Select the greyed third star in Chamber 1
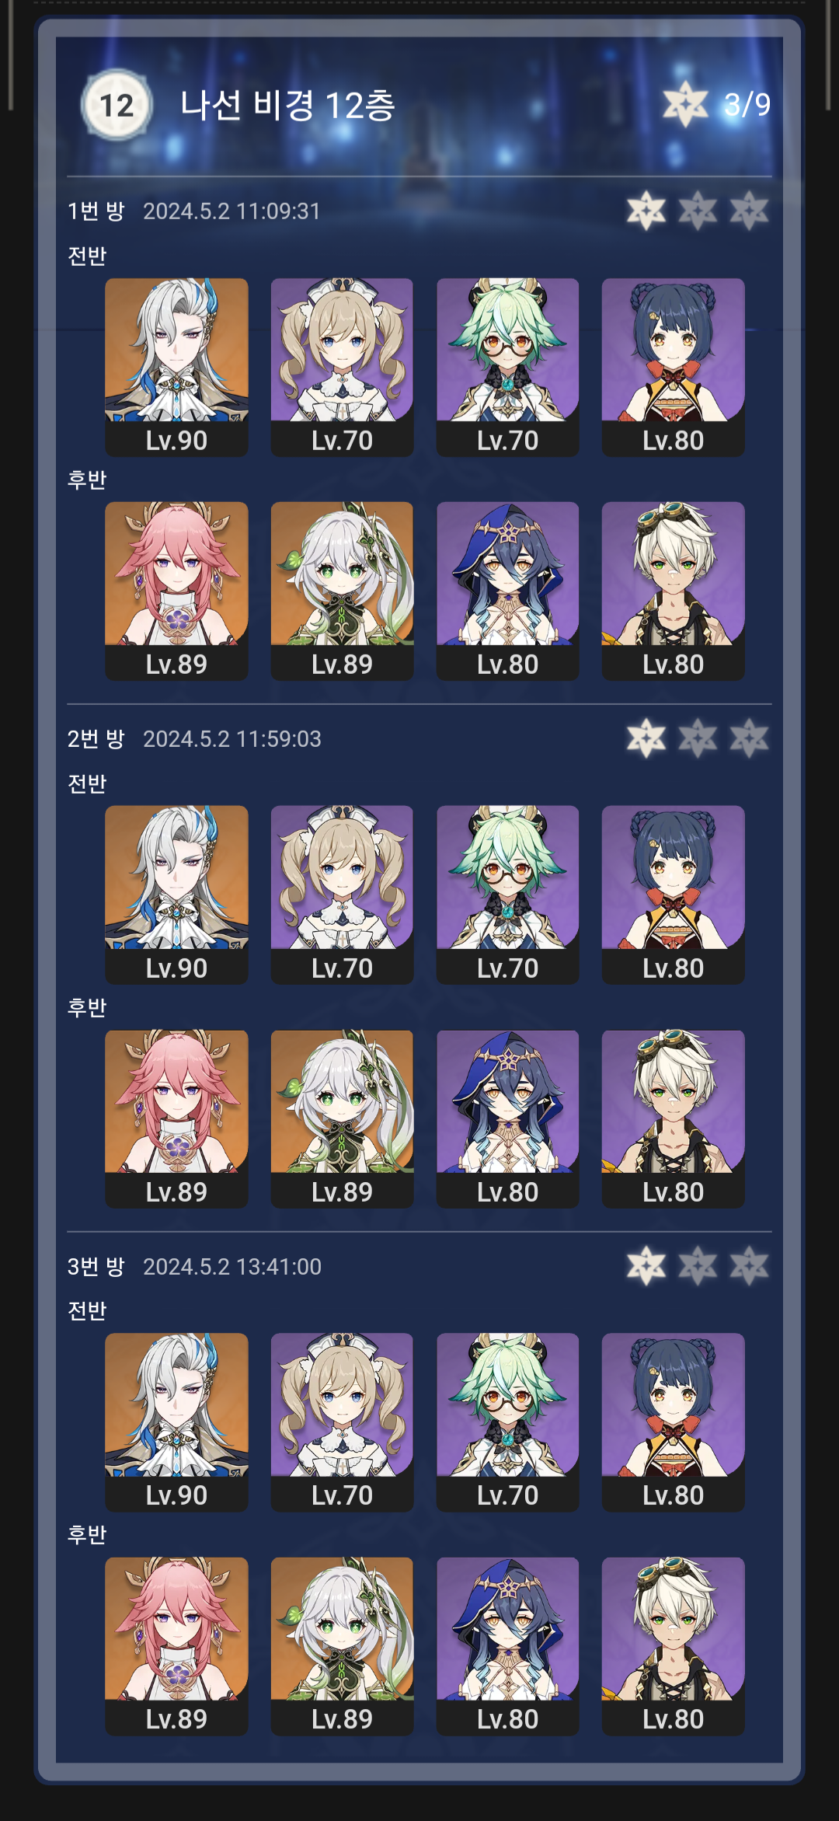 (750, 211)
